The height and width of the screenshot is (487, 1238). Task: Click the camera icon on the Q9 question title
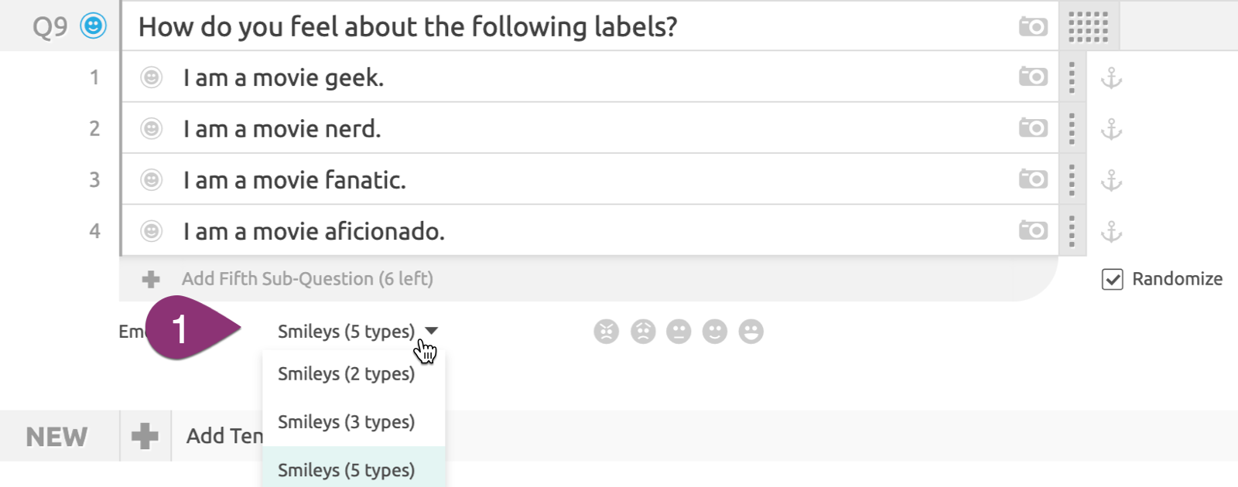(1033, 27)
